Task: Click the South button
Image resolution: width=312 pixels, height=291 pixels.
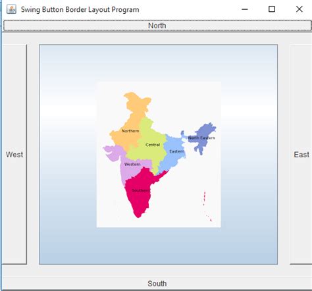Action: [x=157, y=283]
